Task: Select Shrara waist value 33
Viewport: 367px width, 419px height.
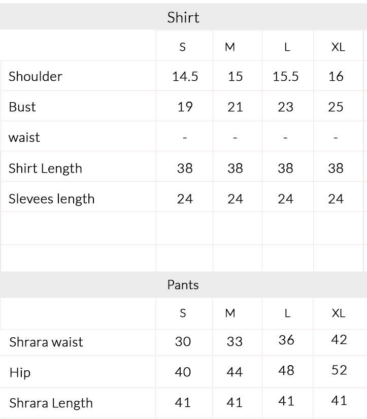Action: pos(235,341)
